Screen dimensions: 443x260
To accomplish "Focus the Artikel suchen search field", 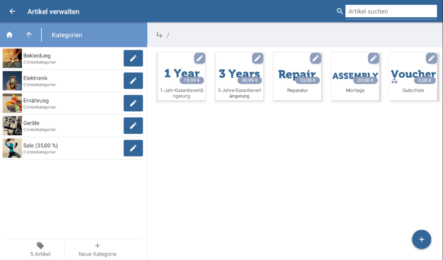I will click(x=391, y=11).
